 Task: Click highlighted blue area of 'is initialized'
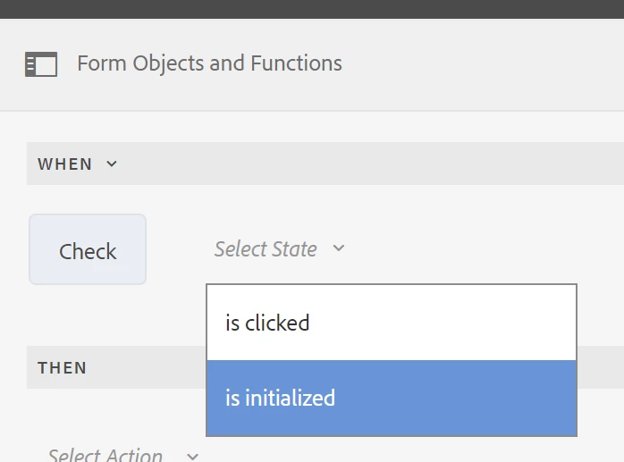pyautogui.click(x=474, y=398)
